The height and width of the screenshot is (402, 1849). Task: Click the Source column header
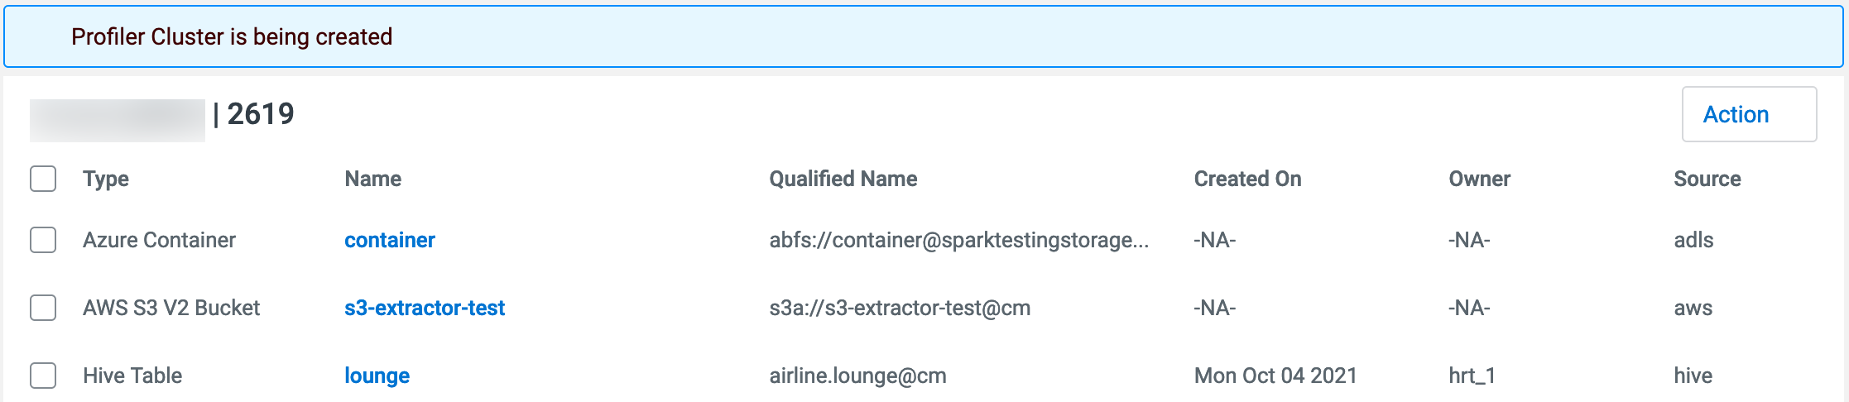click(x=1707, y=179)
